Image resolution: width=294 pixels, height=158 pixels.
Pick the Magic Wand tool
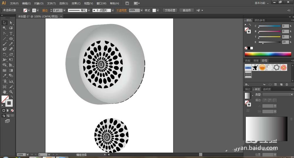click(x=4, y=28)
